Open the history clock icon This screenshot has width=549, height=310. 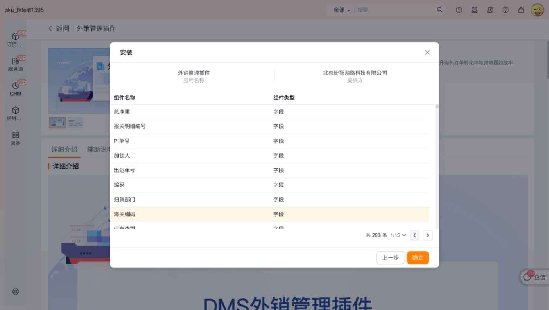[459, 10]
